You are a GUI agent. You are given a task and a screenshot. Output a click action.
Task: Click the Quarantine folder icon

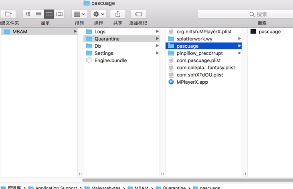89,39
